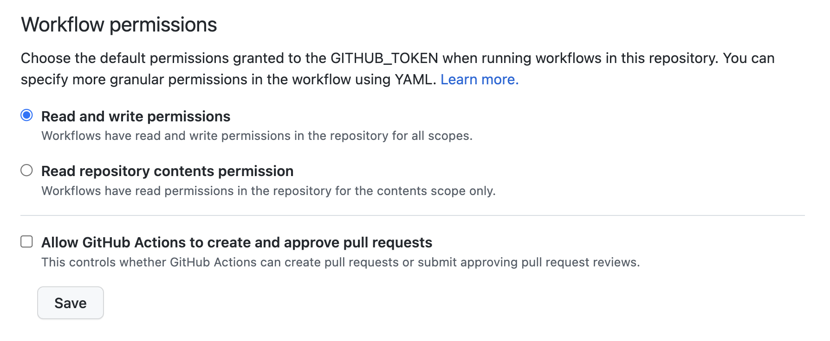This screenshot has height=341, width=830.
Task: Select the Read and write permissions radio button
Action: 27,115
